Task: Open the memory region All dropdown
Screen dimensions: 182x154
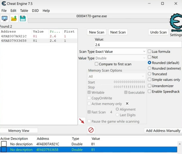Action: 117,76
